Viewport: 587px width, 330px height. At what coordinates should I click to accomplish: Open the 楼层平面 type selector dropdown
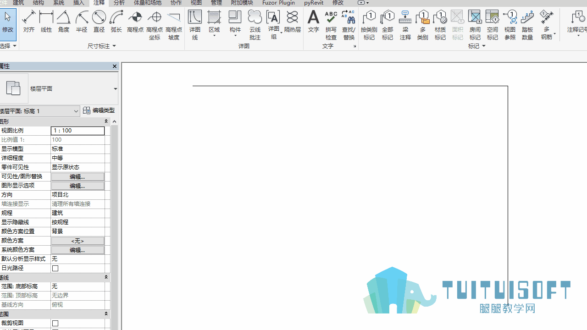(x=115, y=89)
